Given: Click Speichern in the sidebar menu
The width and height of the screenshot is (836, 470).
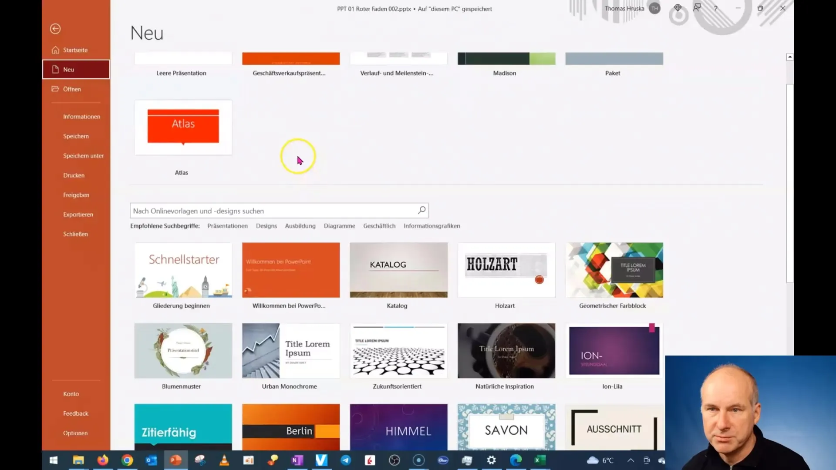Looking at the screenshot, I should click(76, 136).
